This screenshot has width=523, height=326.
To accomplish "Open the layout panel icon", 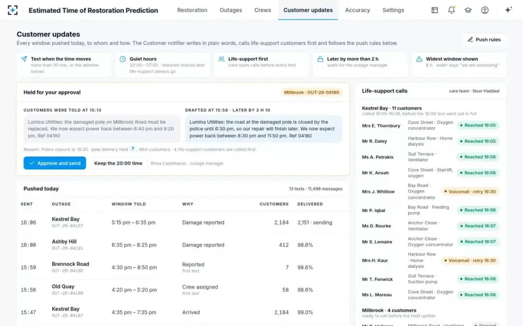I will click(435, 10).
